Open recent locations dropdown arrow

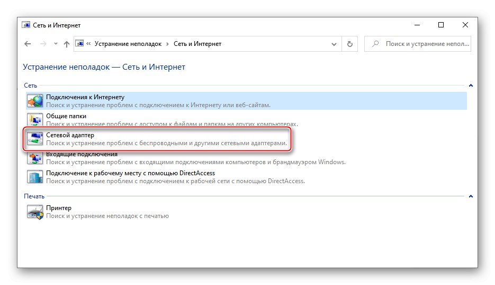coord(56,44)
